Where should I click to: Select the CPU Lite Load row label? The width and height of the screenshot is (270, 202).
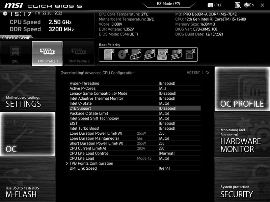82,158
